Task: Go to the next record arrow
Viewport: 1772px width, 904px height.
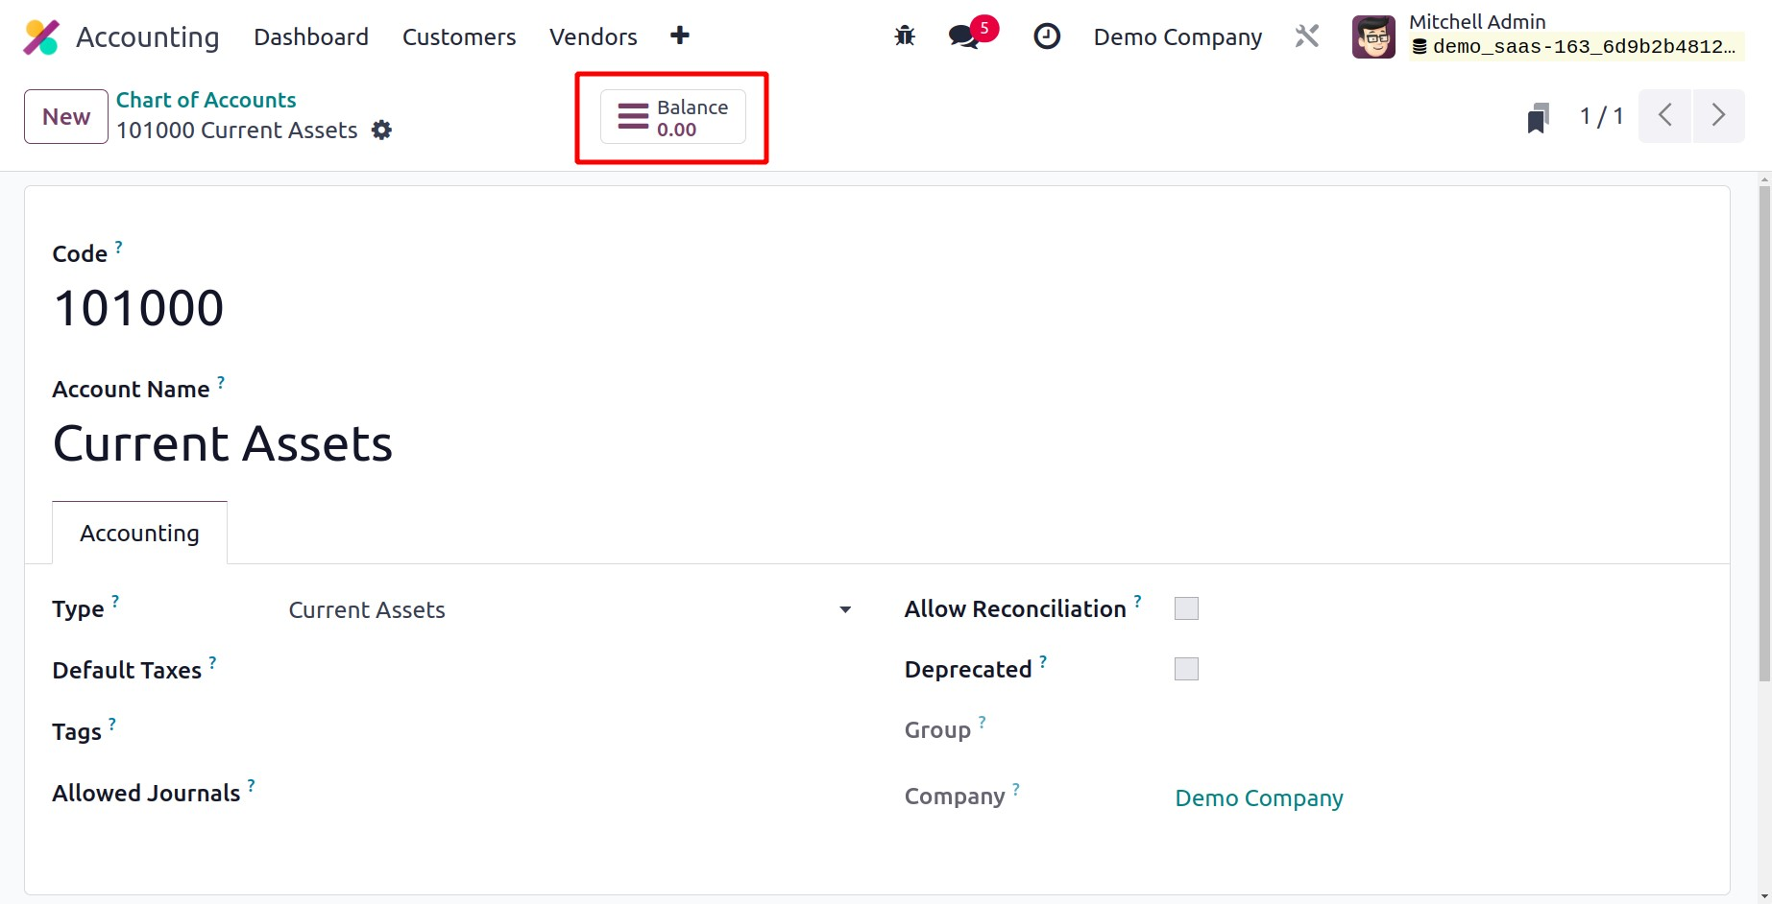Action: [1718, 116]
